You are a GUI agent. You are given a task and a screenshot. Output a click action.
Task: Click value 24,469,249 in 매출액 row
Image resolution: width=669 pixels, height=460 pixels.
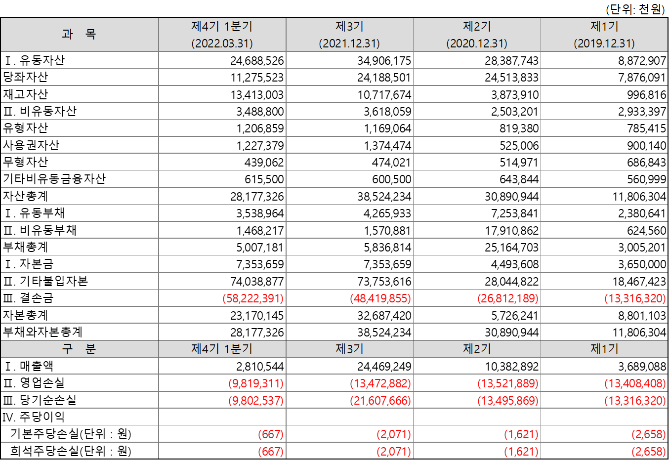(384, 367)
